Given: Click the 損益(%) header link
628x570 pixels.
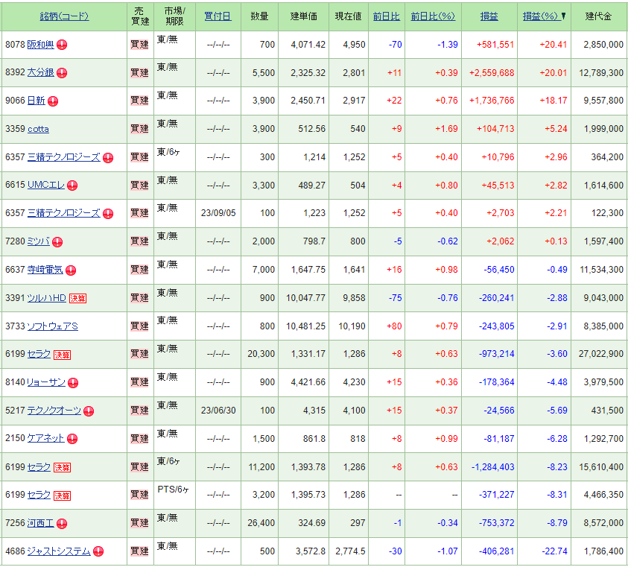Looking at the screenshot, I should click(x=540, y=16).
